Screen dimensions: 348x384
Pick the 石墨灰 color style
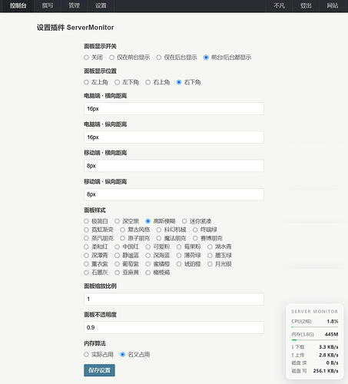coord(86,273)
